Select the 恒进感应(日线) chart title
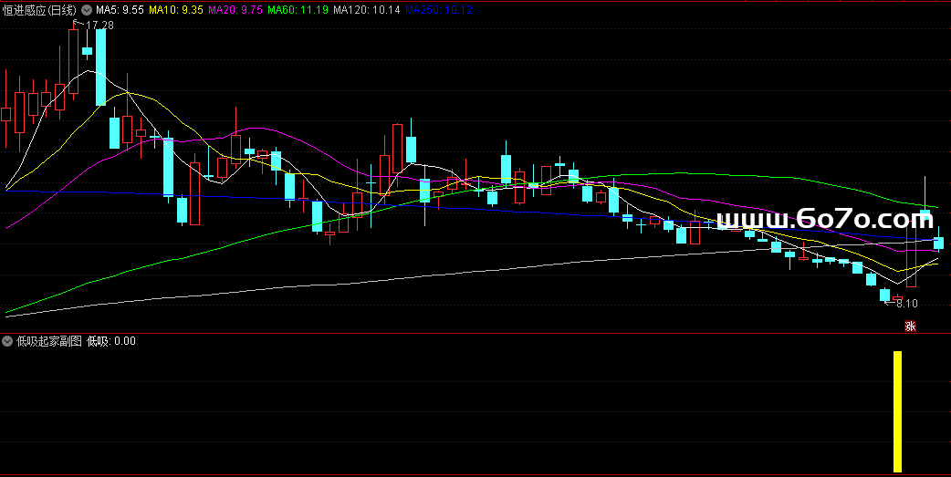 pyautogui.click(x=40, y=10)
